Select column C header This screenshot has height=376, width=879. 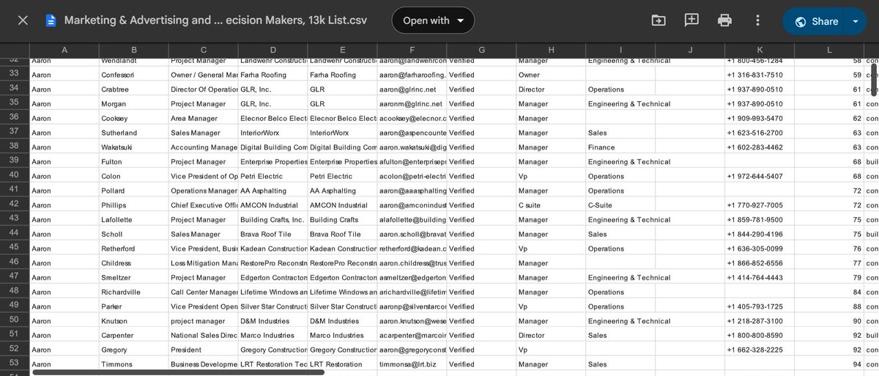(x=203, y=50)
